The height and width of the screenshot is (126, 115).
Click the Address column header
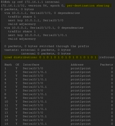(77, 65)
